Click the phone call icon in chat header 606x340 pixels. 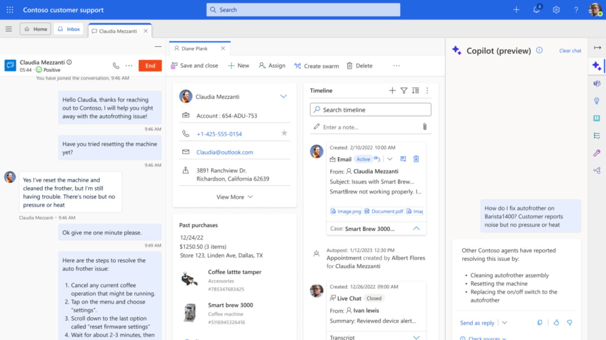pyautogui.click(x=116, y=66)
